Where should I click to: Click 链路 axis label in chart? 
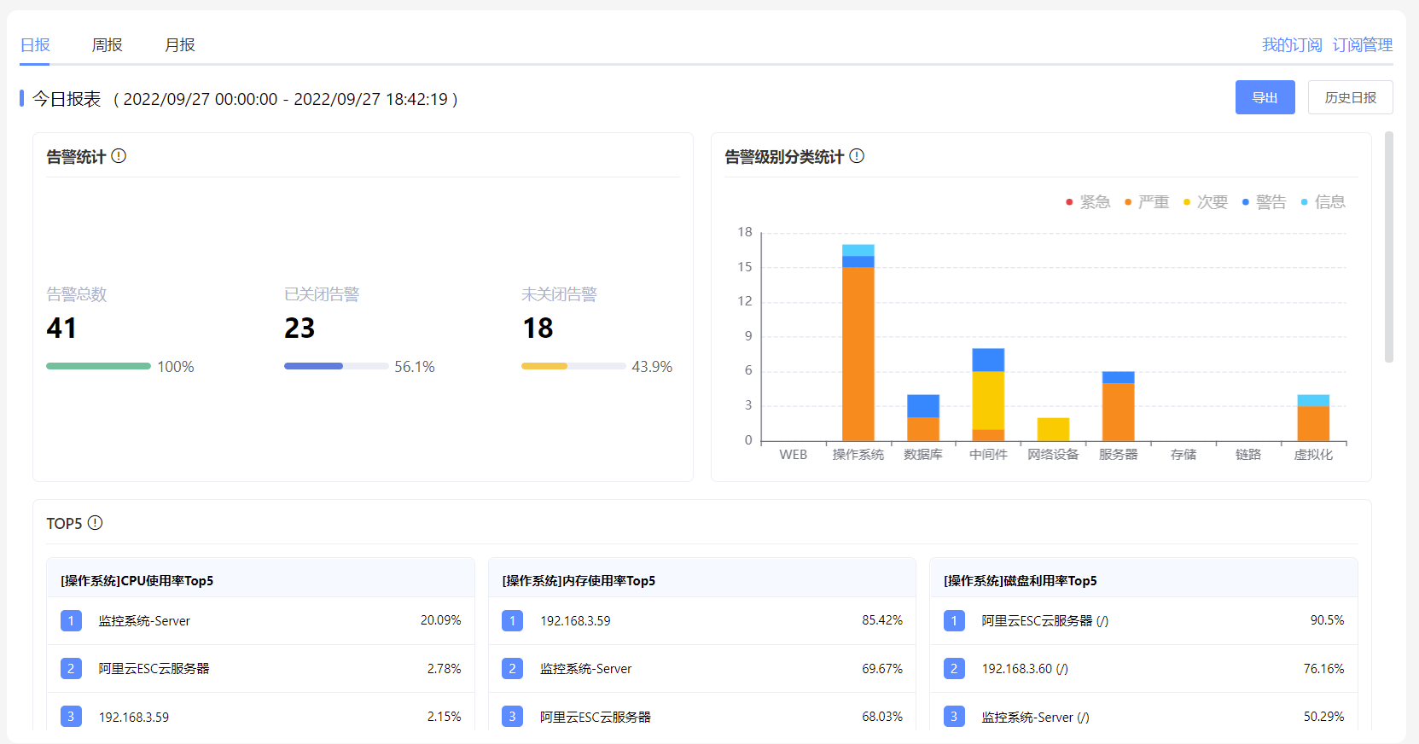point(1248,455)
